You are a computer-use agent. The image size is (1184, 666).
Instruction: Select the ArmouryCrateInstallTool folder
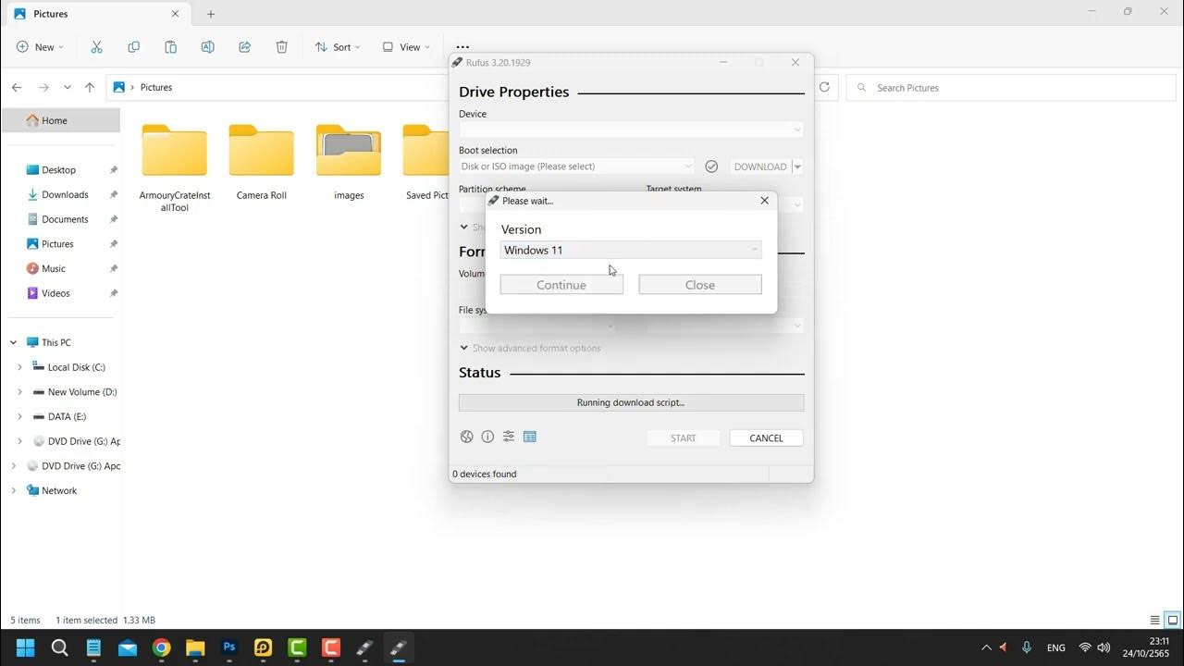pos(175,167)
